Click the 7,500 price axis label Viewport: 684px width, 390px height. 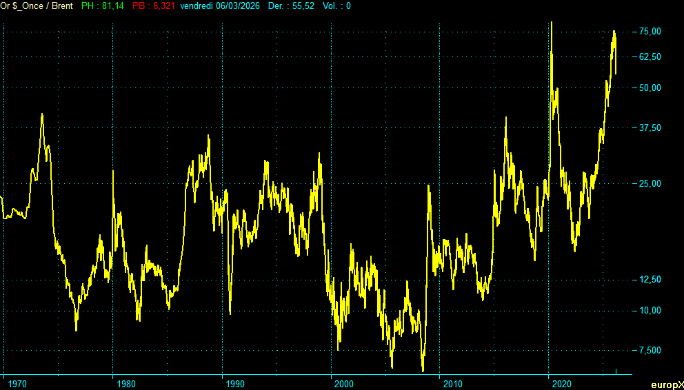(650, 350)
